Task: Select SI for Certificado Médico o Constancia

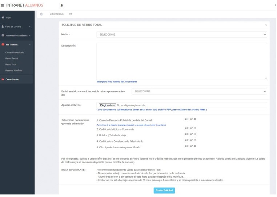Action: pos(188,128)
